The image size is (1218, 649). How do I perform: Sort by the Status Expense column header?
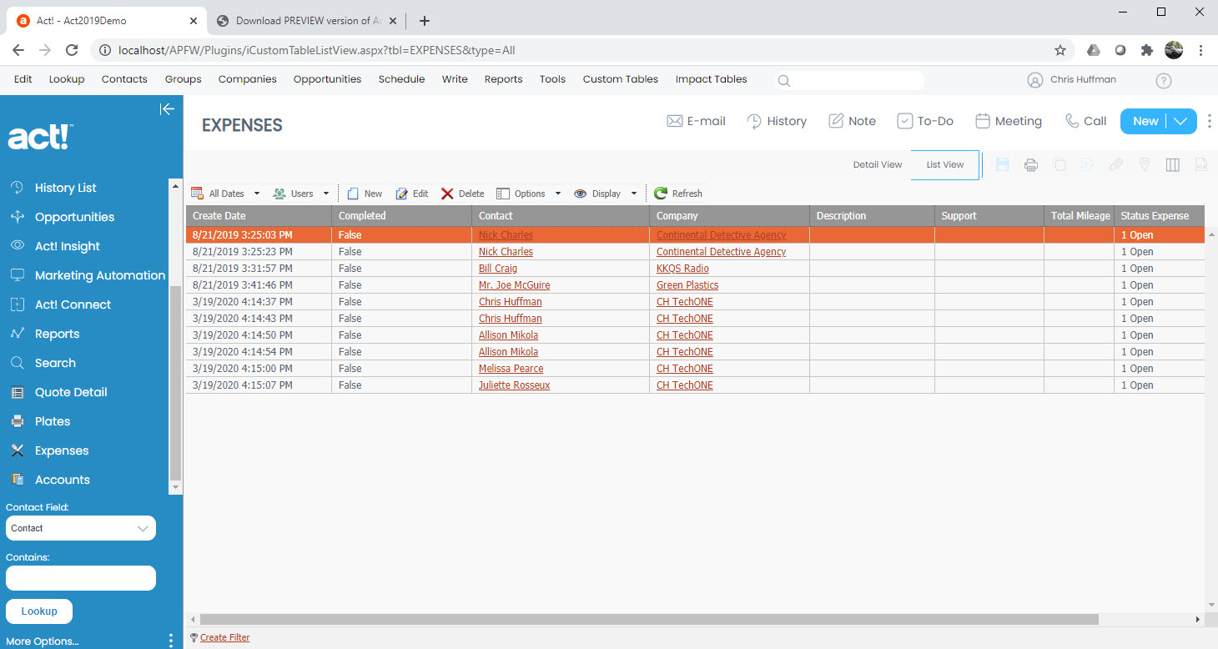1160,216
